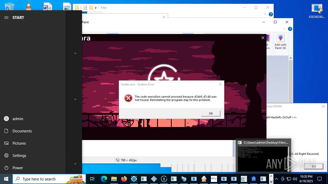Open the blue ghost icon on the taskbar

coord(254,179)
